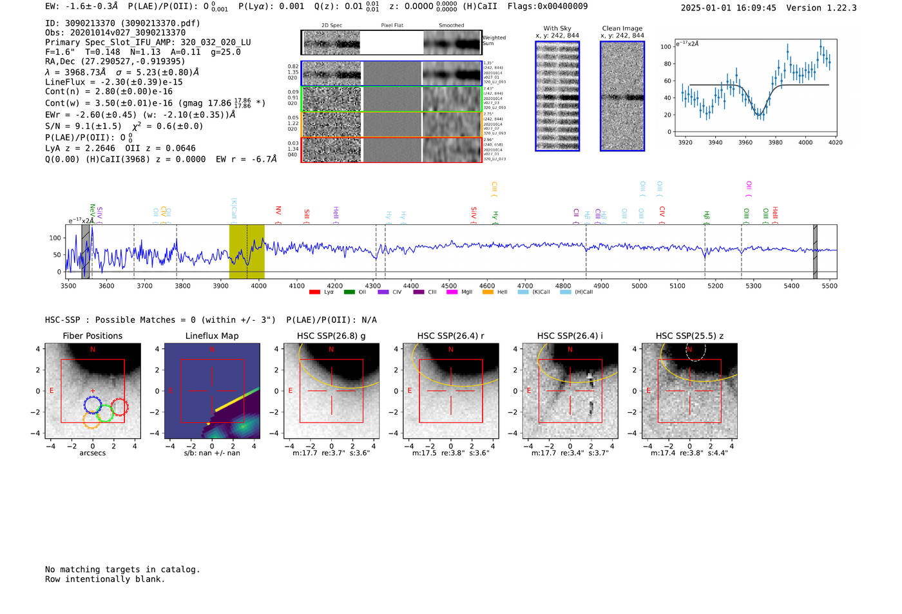Select the red-bordered fiber spectrum row
The height and width of the screenshot is (614, 902).
point(391,149)
